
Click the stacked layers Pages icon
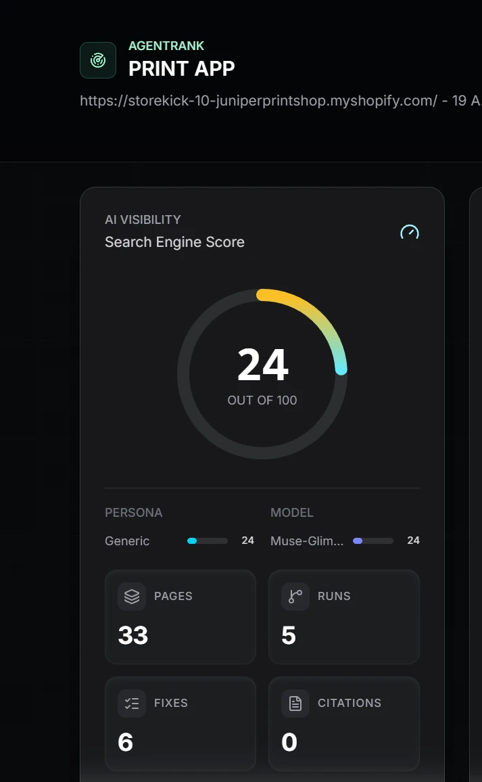132,597
